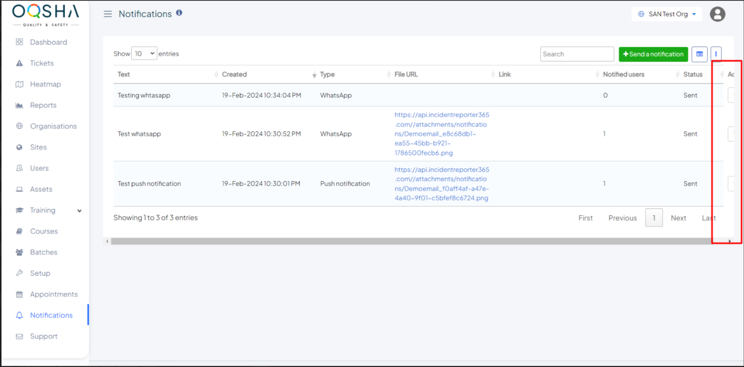The image size is (744, 367).
Task: Open Dashboard from the sidebar
Action: point(48,42)
